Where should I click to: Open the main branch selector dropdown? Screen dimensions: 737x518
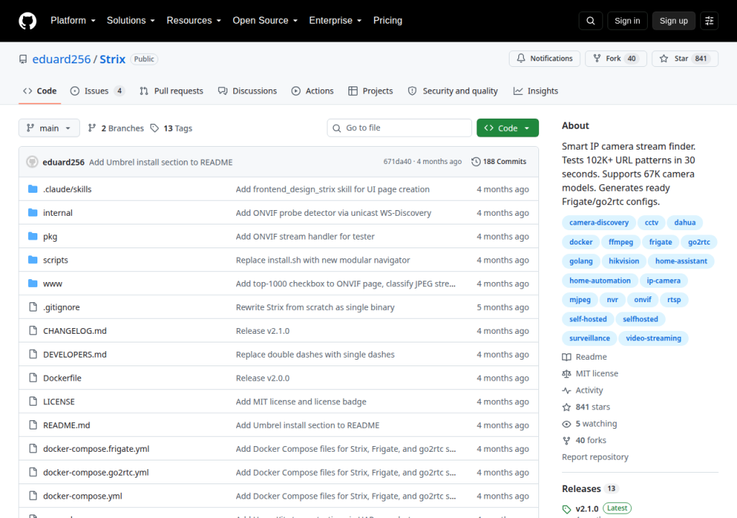49,128
